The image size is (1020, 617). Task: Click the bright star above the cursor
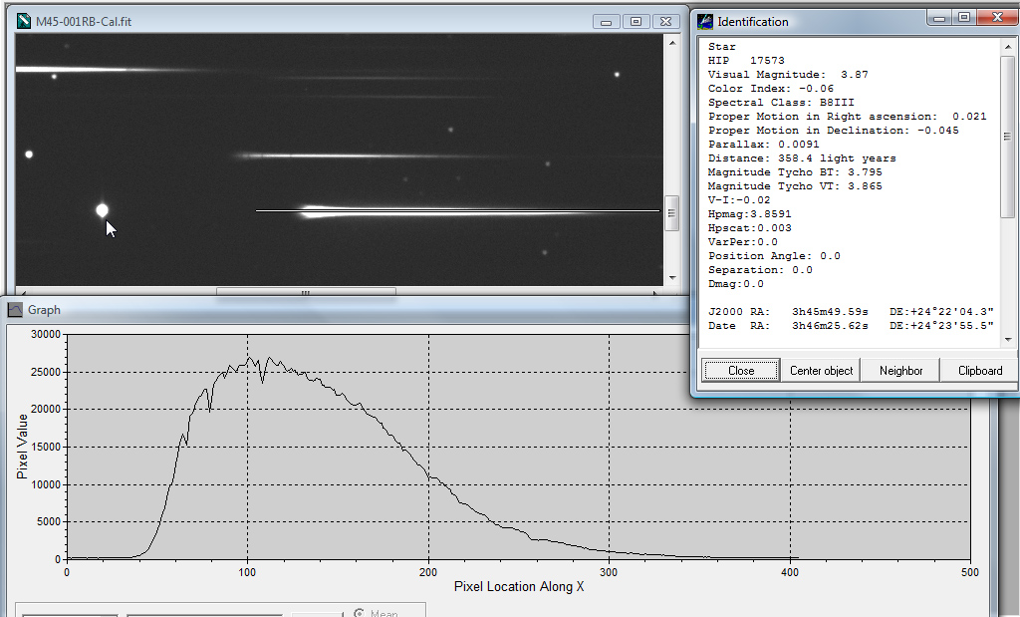click(x=102, y=210)
